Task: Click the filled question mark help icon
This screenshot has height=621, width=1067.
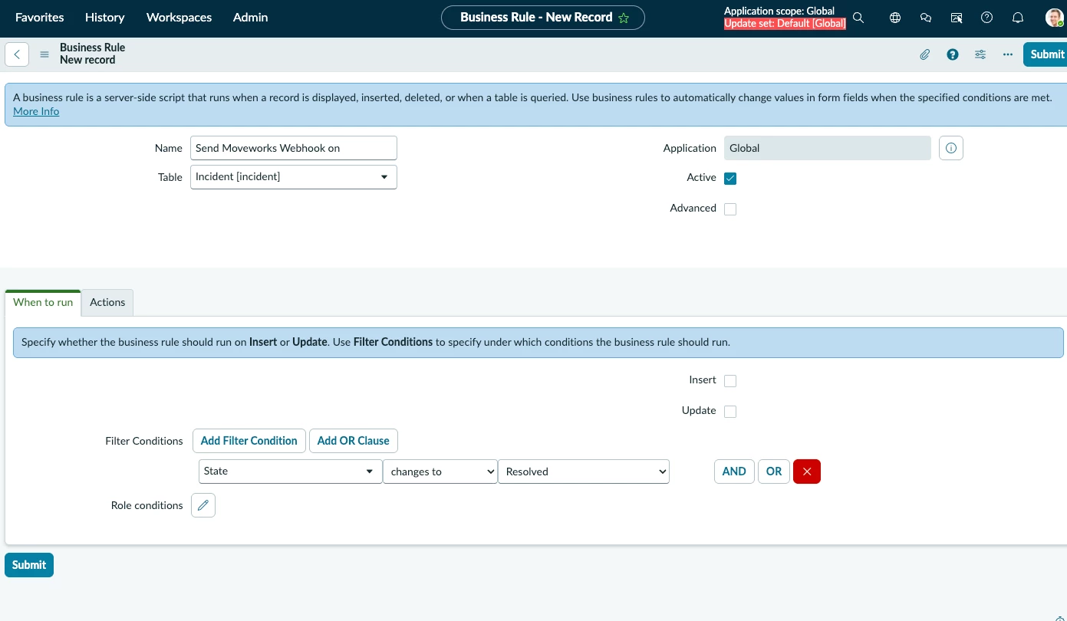Action: [x=953, y=54]
